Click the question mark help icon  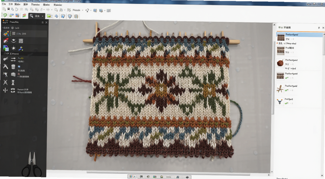tap(87, 10)
